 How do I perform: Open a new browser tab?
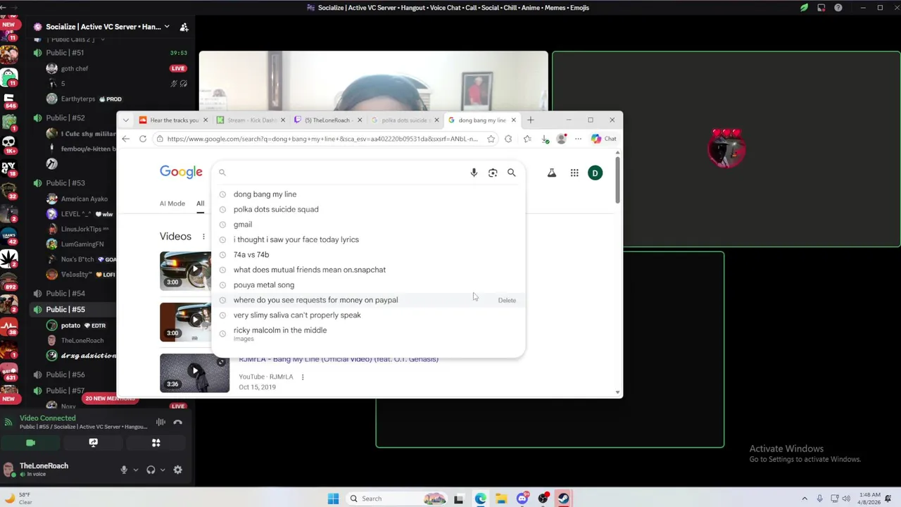pyautogui.click(x=530, y=120)
